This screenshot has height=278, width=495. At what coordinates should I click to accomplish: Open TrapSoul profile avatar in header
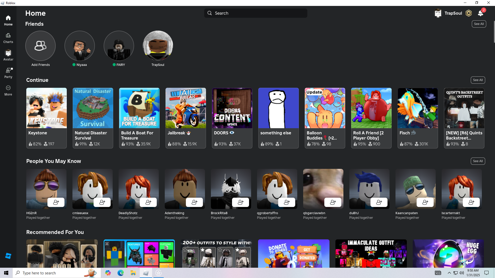438,13
